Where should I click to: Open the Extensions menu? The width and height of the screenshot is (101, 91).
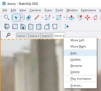88,10
